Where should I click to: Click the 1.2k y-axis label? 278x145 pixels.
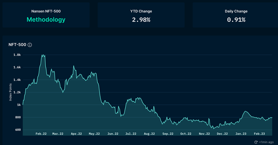pyautogui.click(x=17, y=92)
